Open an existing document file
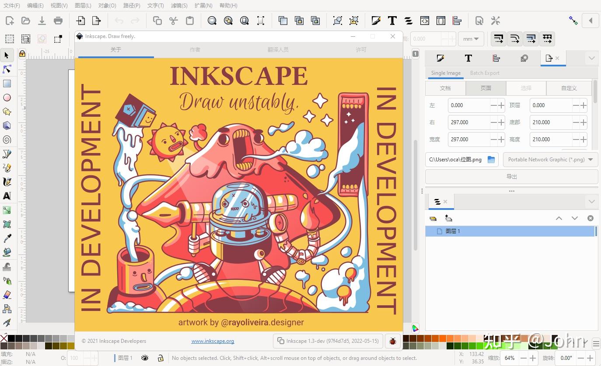This screenshot has width=601, height=366. 26,21
